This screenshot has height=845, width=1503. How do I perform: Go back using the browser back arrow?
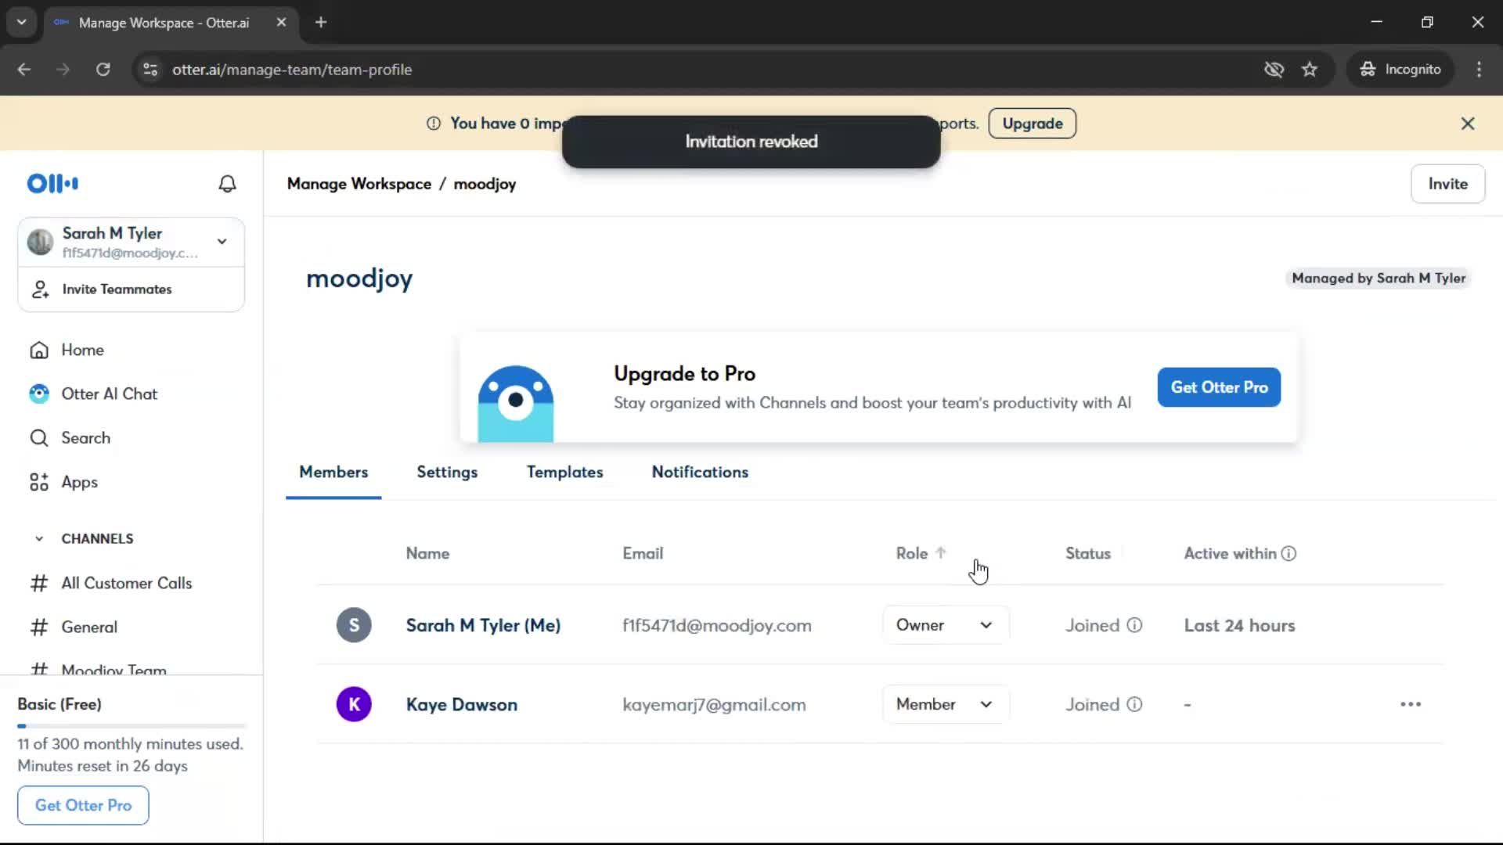(24, 70)
